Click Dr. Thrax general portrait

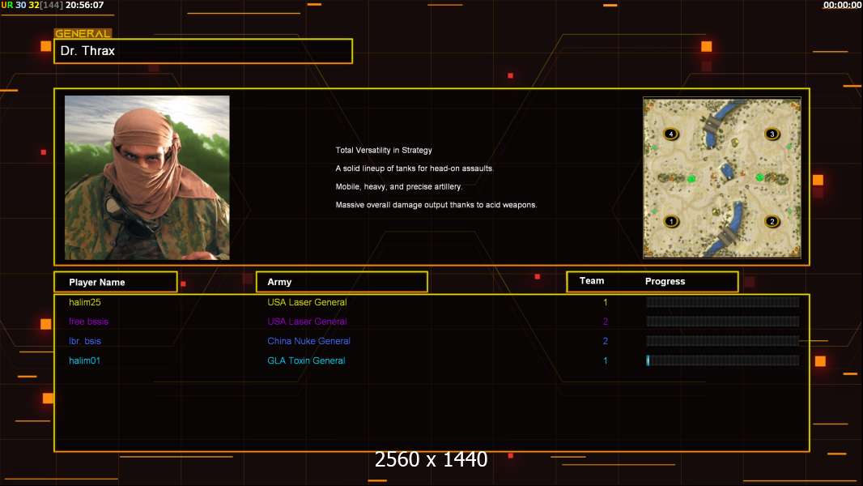tap(147, 177)
